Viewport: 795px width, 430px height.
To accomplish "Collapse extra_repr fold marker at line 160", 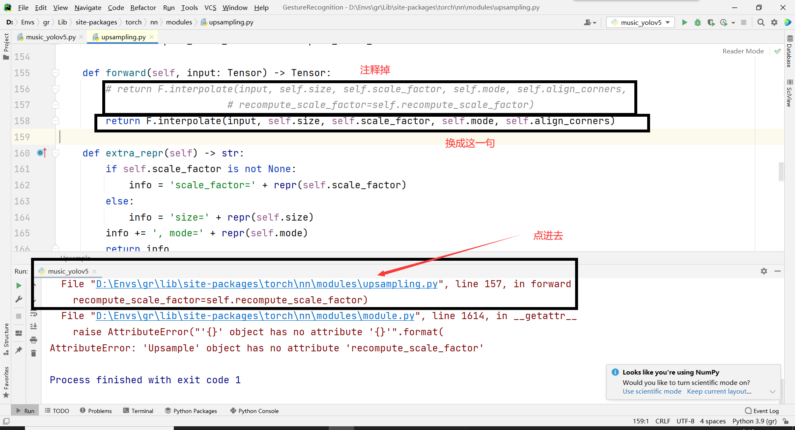I will pos(55,153).
